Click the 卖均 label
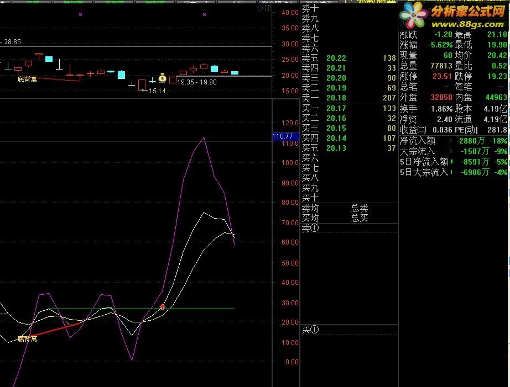This screenshot has height=387, width=510. click(310, 208)
